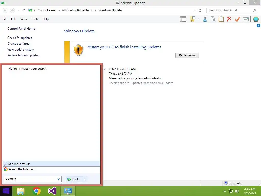Click the Restart now button
261x196 pixels.
[x=187, y=55]
